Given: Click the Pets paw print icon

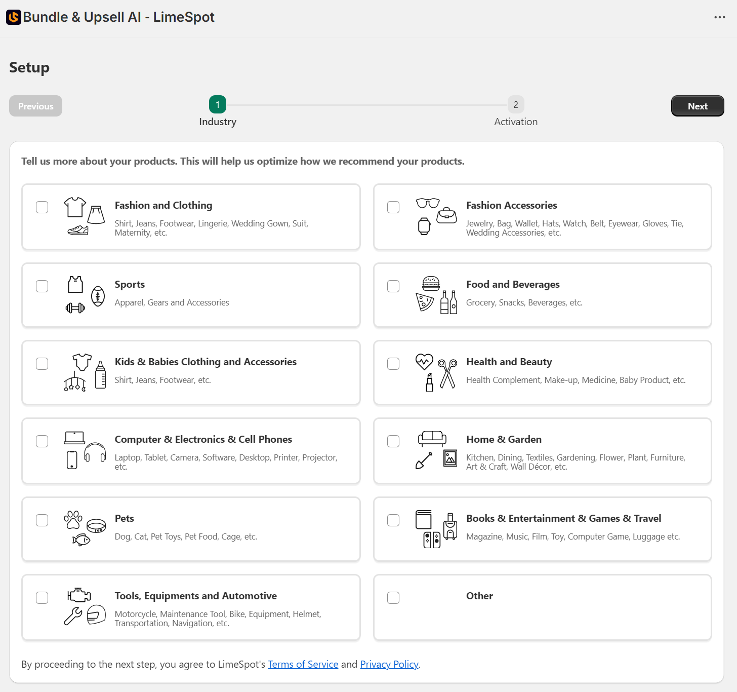Looking at the screenshot, I should [73, 519].
